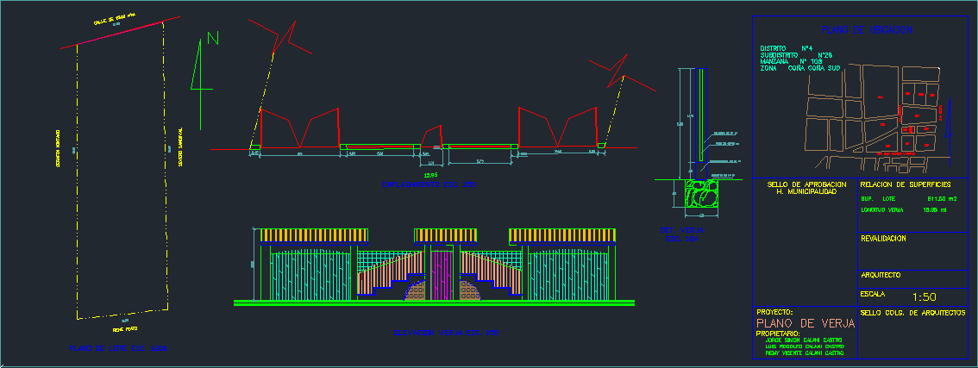Select the ARQUITECTO field label
978x368 pixels.
click(x=881, y=275)
